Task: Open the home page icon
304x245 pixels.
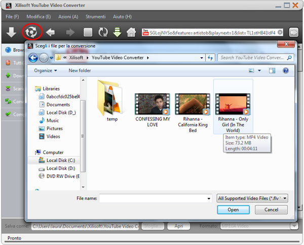Action: click(x=131, y=32)
